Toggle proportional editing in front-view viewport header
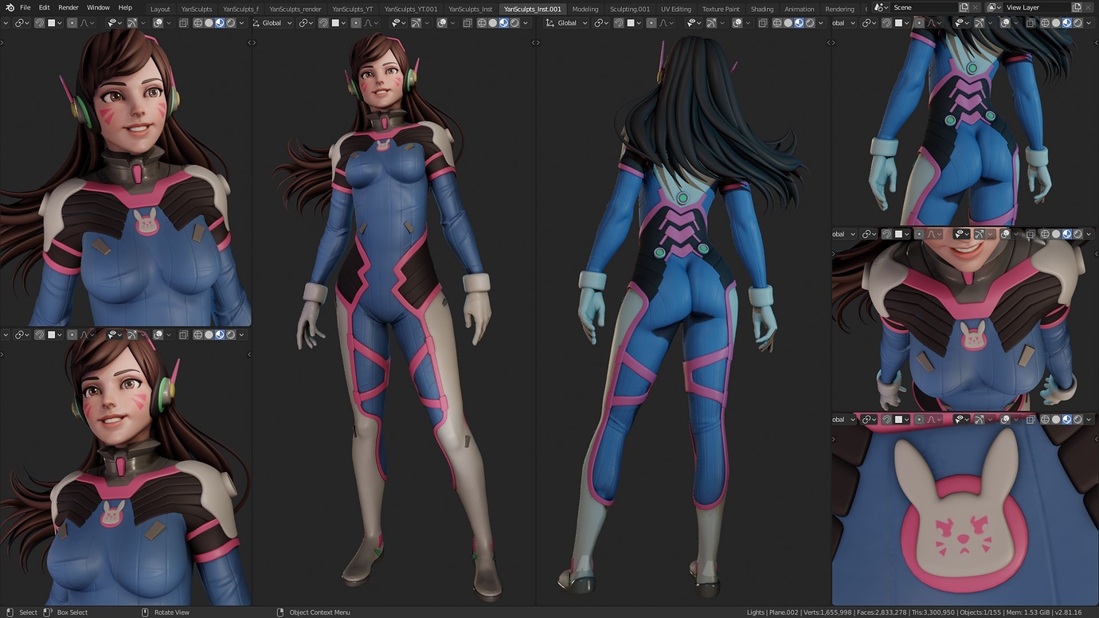 point(356,23)
